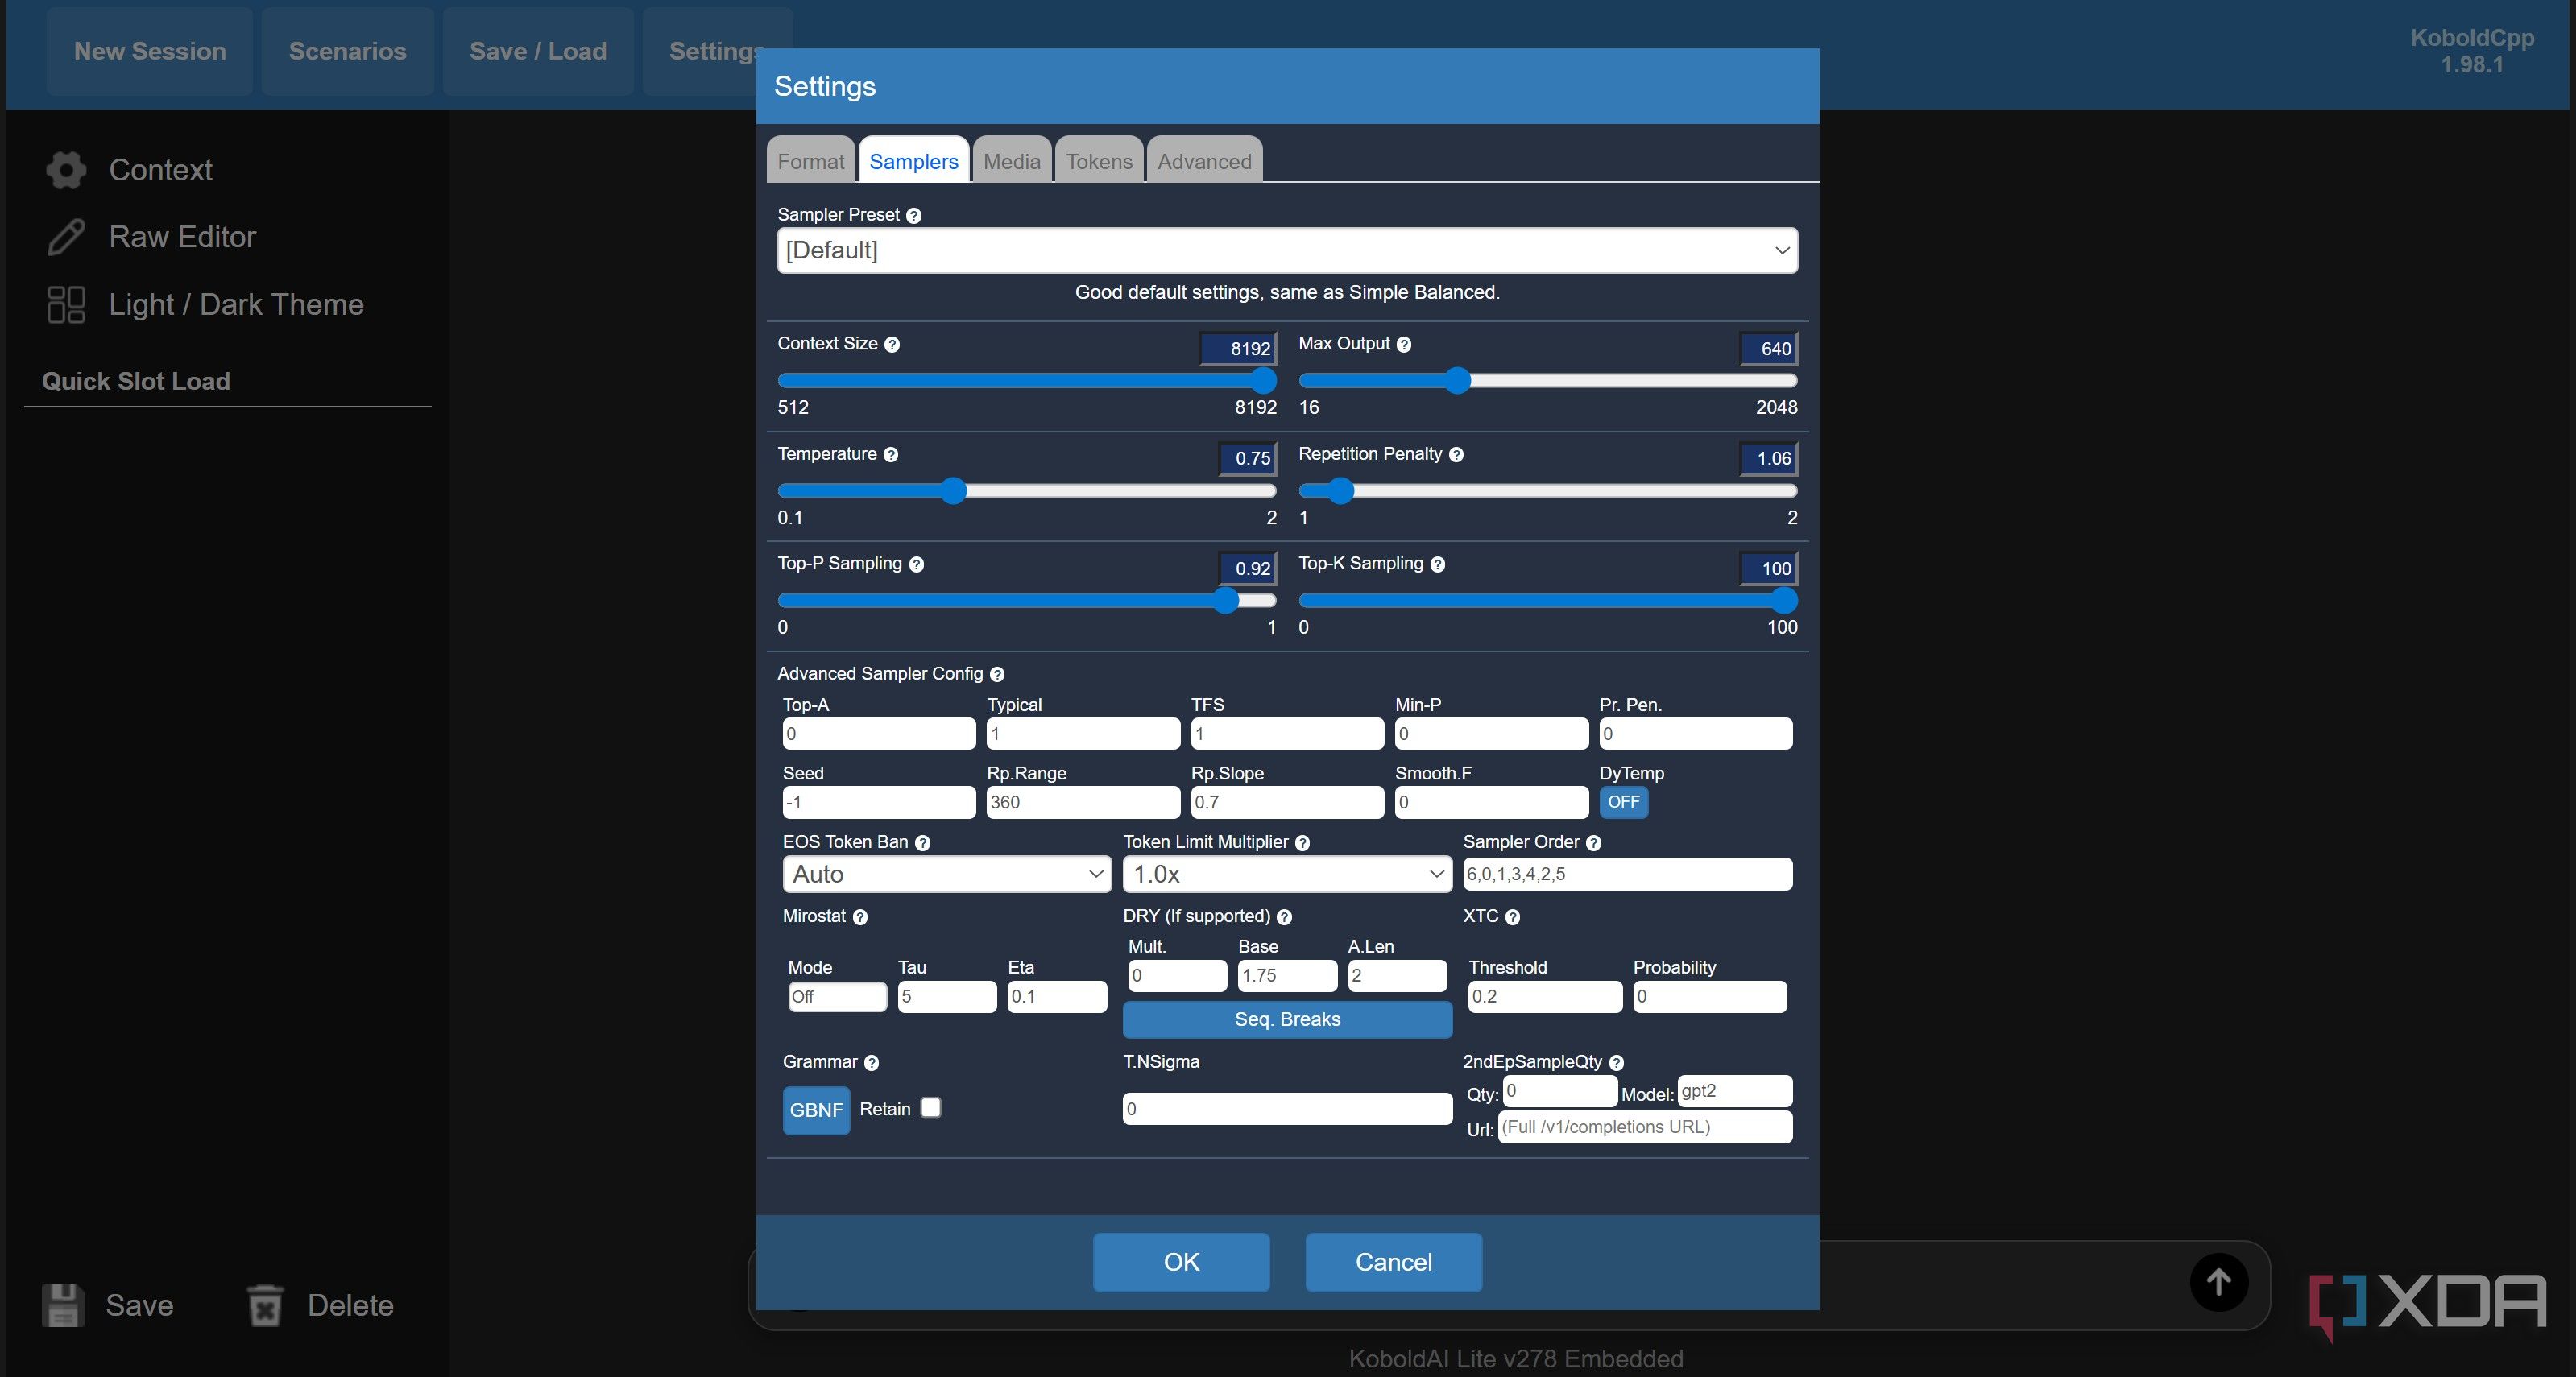Image resolution: width=2576 pixels, height=1377 pixels.
Task: Switch to the Media tab
Action: [1011, 161]
